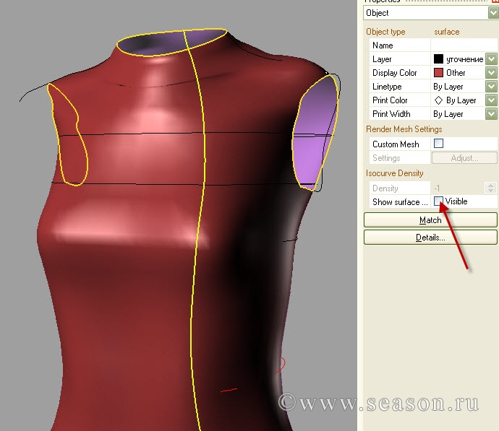Open the Display Color dropdown arrow
The image size is (499, 431).
(x=491, y=73)
